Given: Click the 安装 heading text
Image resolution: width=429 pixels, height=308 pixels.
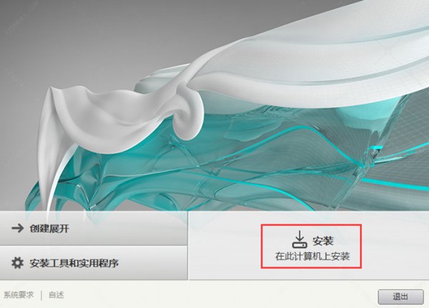Looking at the screenshot, I should pyautogui.click(x=323, y=241).
